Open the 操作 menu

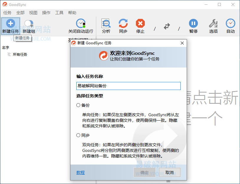(x=46, y=13)
